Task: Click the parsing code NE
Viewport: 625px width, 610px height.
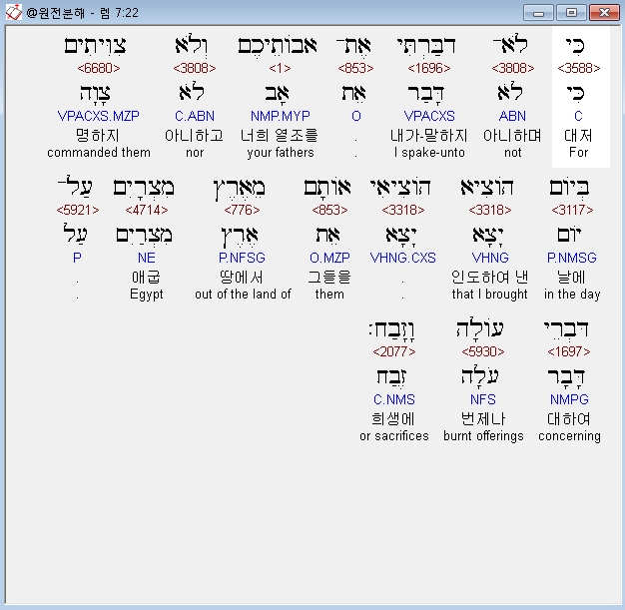Action: click(147, 258)
